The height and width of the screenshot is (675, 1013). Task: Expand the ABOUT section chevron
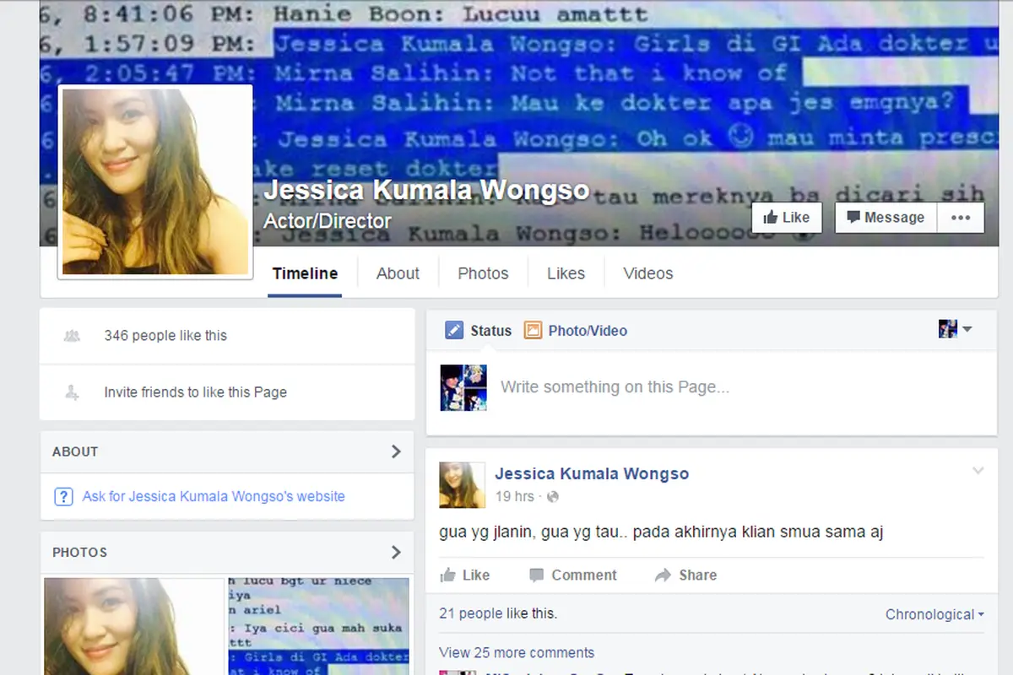[x=396, y=451]
